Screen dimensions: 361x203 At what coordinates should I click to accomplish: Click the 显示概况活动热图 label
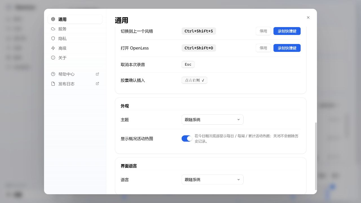pos(137,139)
